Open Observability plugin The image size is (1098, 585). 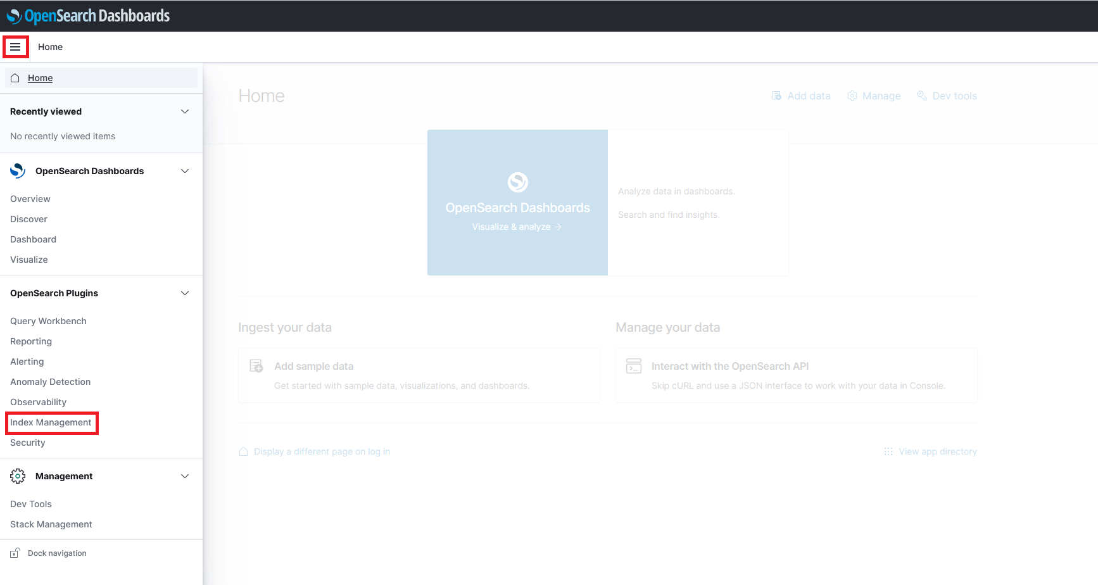tap(38, 402)
